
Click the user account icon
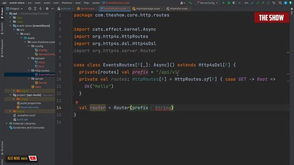pos(182,3)
